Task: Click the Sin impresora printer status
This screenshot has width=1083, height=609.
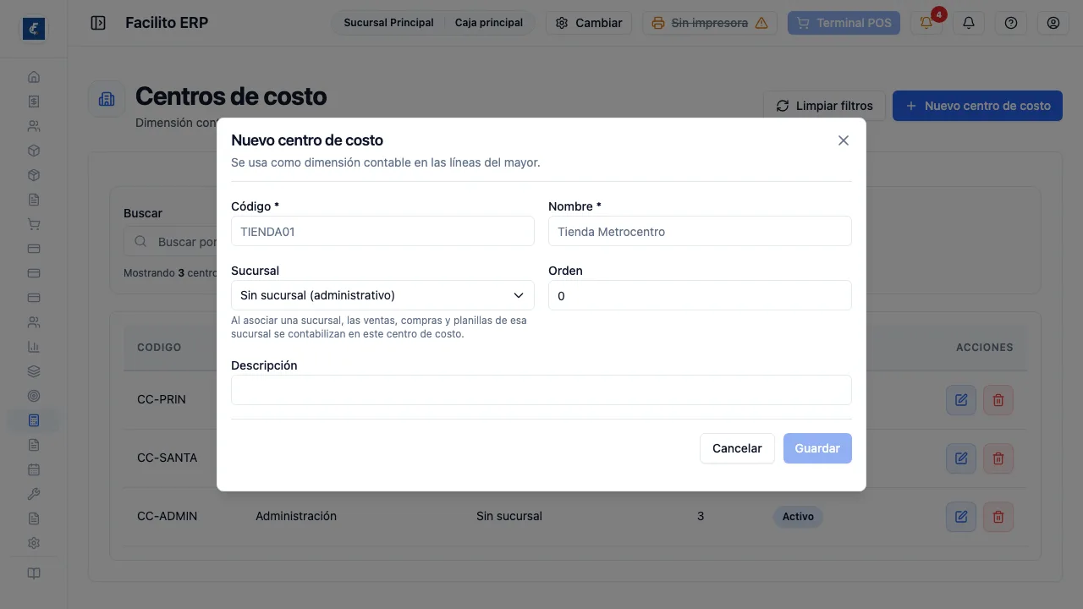Action: click(710, 23)
